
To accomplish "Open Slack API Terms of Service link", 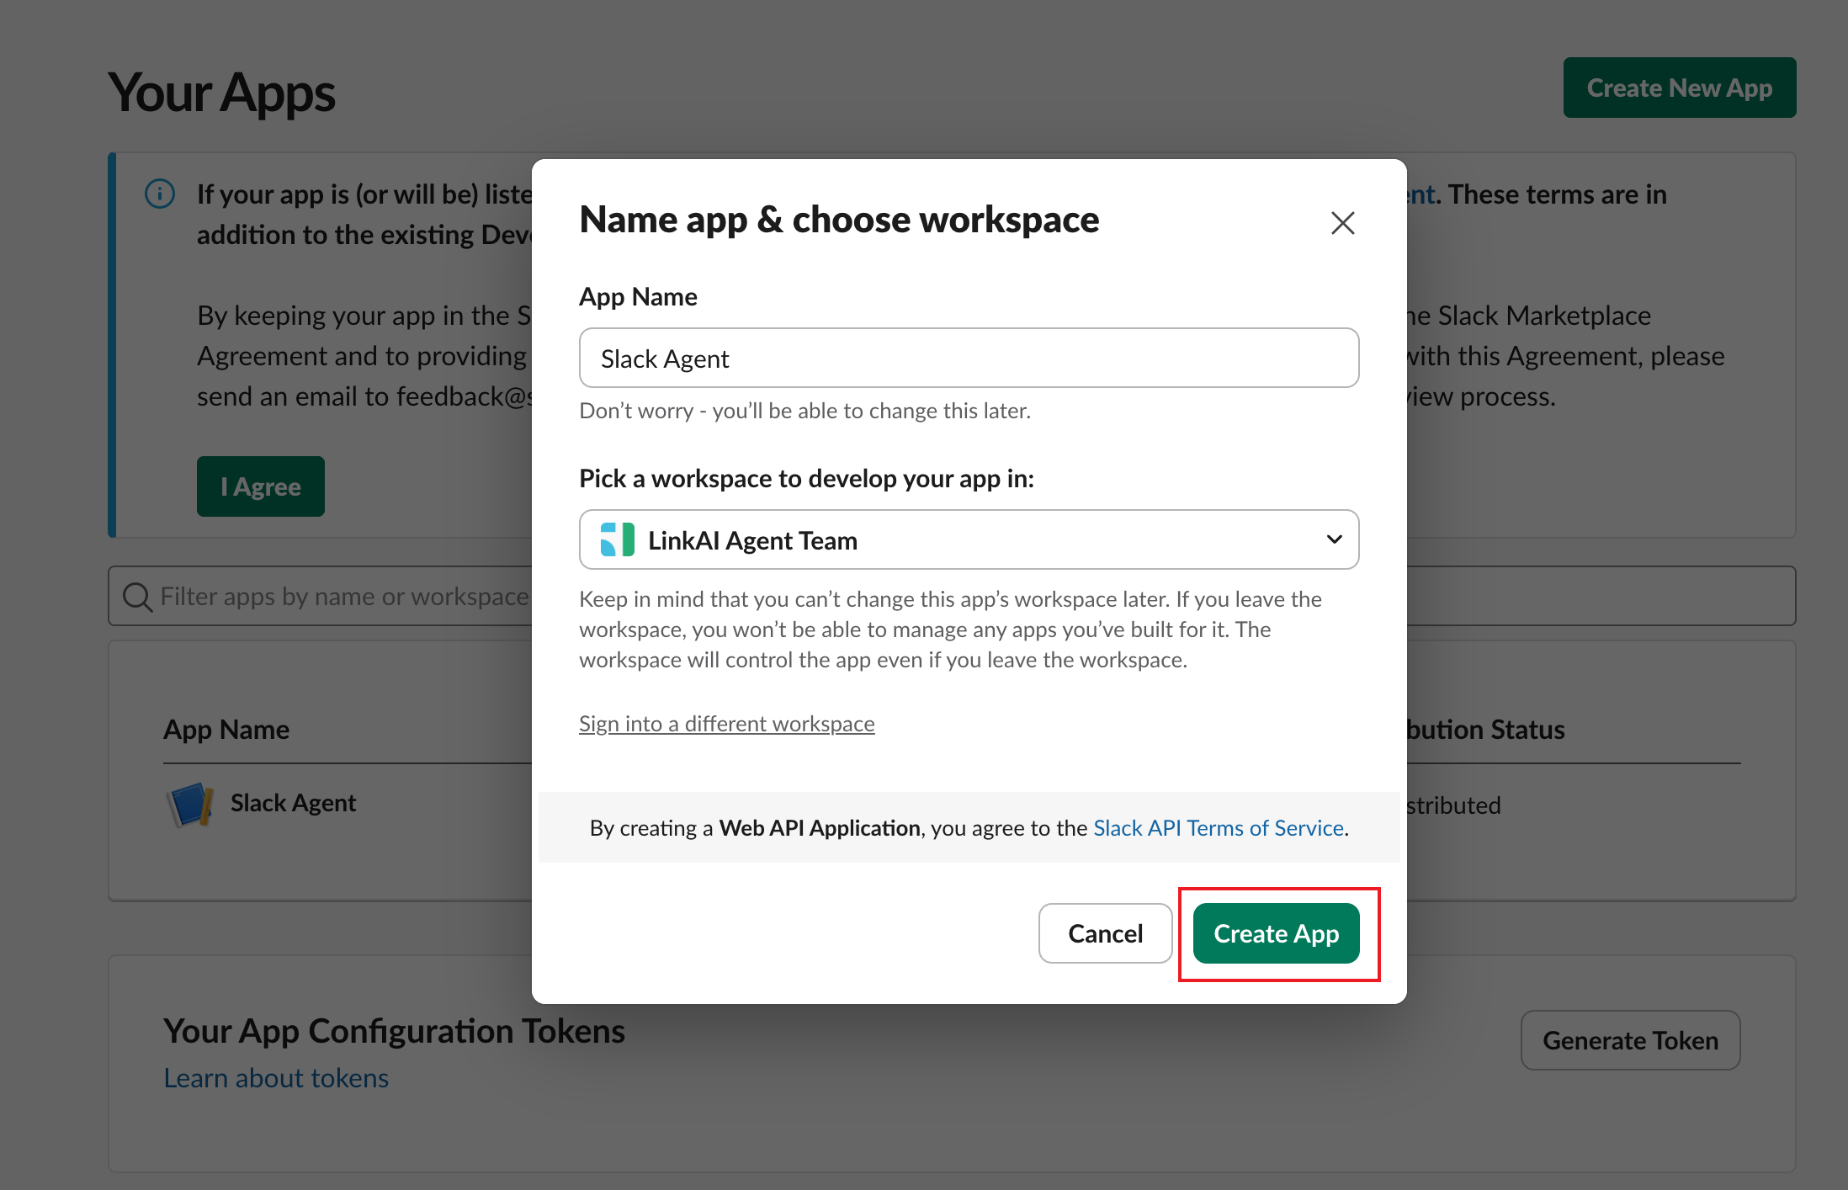I will click(x=1218, y=828).
